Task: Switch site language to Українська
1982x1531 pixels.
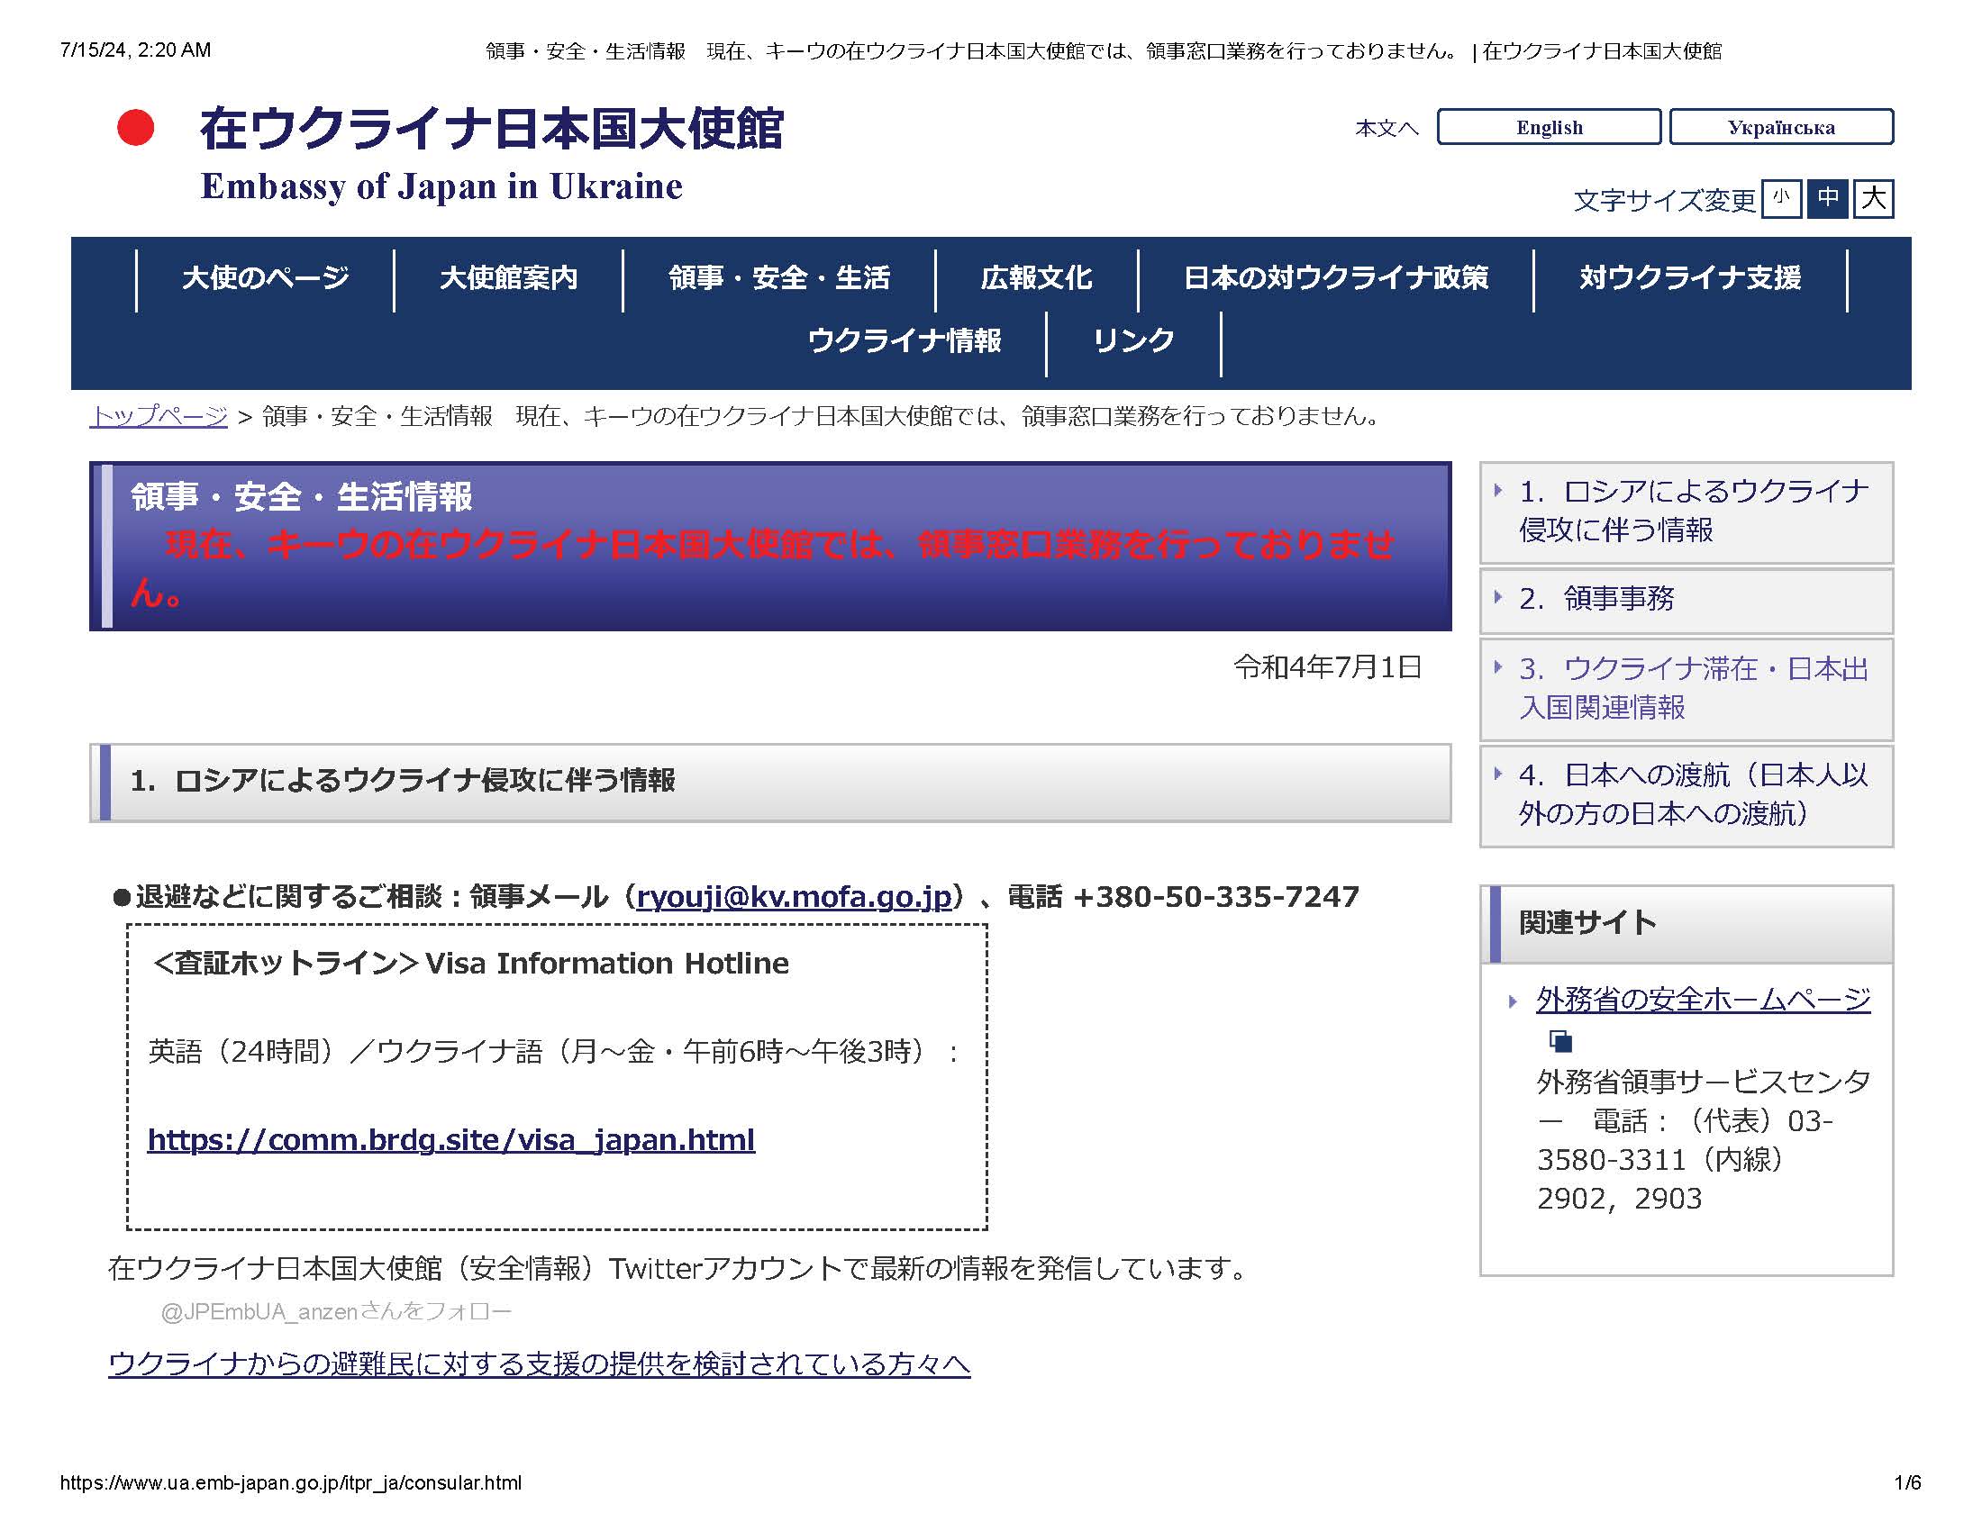Action: 1780,127
